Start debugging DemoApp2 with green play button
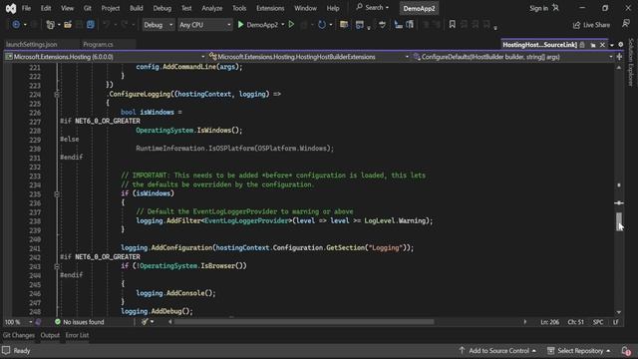 click(240, 25)
